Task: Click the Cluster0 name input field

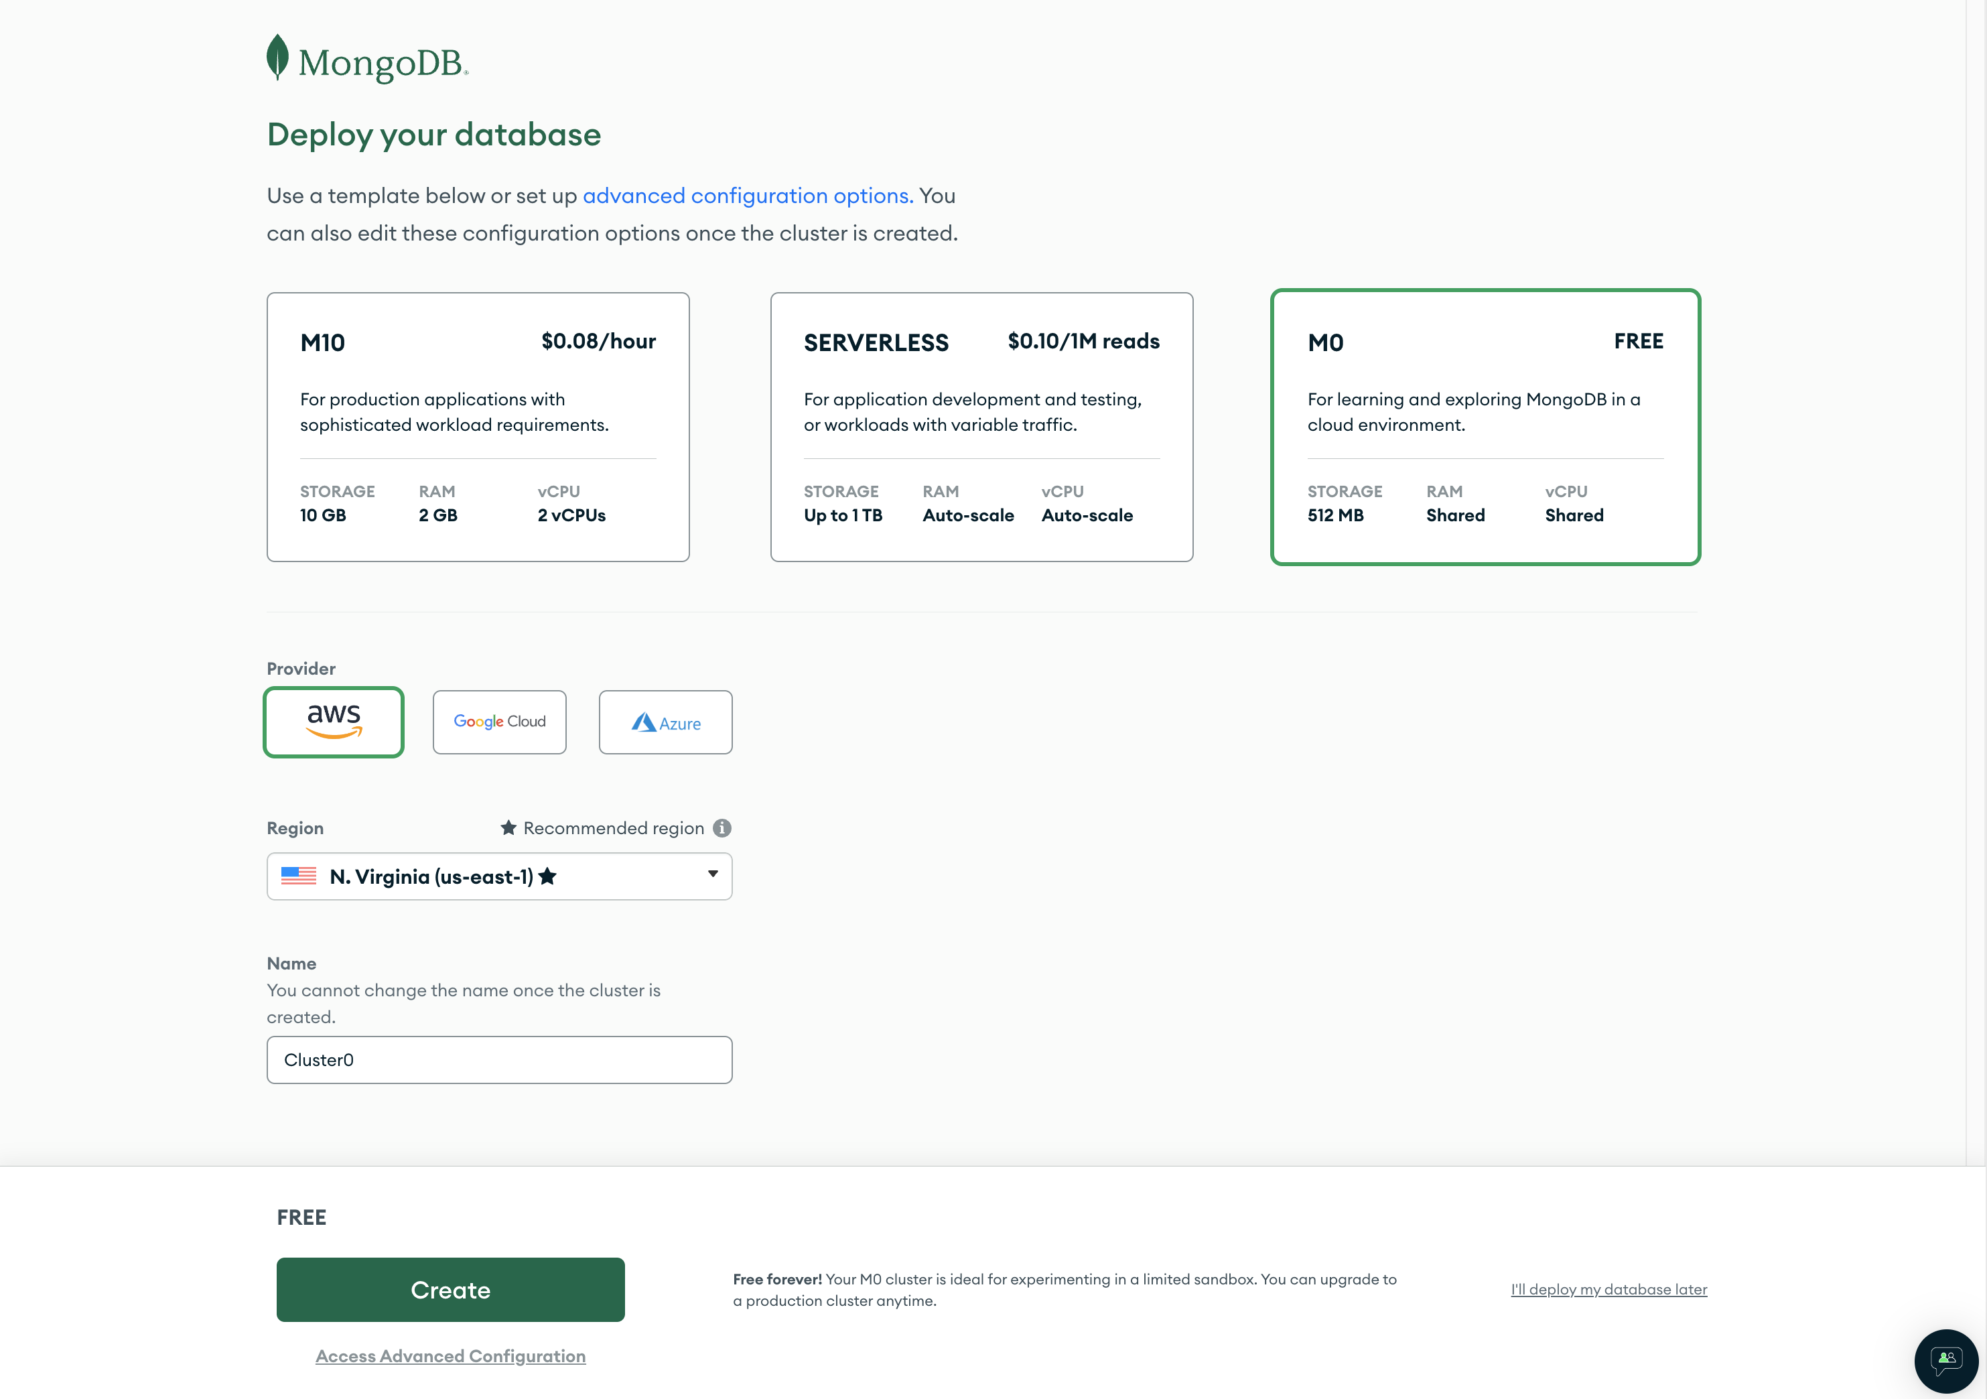Action: [499, 1060]
